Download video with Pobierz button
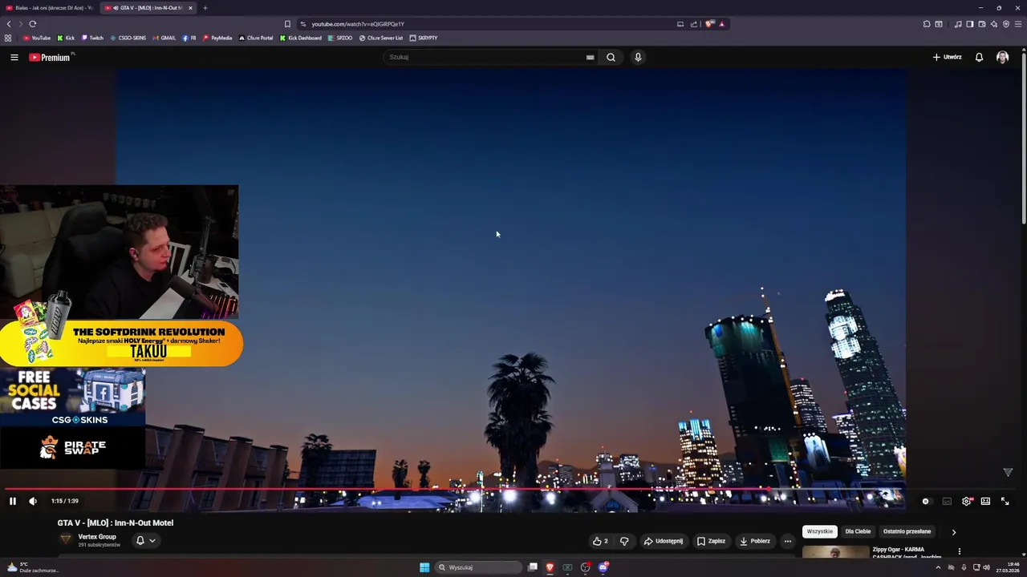The image size is (1027, 577). [x=755, y=541]
